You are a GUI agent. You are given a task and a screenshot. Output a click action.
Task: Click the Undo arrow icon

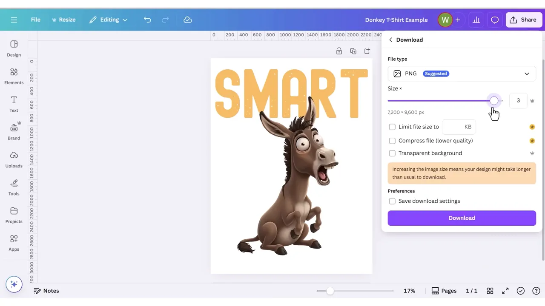pos(147,20)
